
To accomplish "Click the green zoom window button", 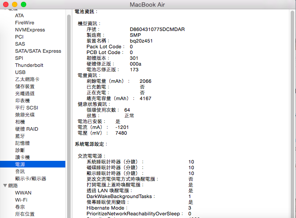I will pos(24,4).
